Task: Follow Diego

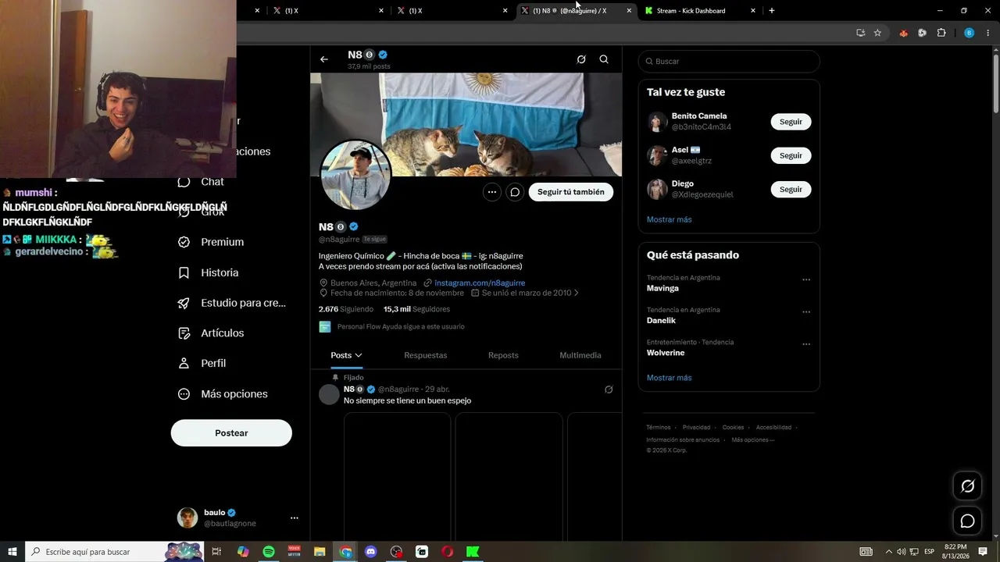Action: (x=791, y=190)
